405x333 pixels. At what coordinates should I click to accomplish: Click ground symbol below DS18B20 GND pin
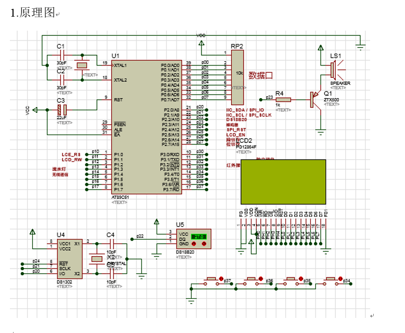pyautogui.click(x=156, y=256)
